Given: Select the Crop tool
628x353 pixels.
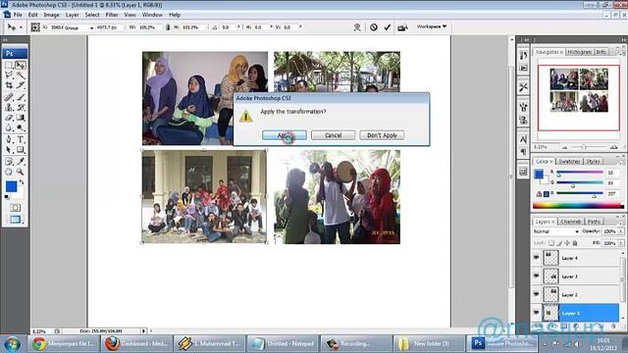Looking at the screenshot, I should (x=9, y=85).
